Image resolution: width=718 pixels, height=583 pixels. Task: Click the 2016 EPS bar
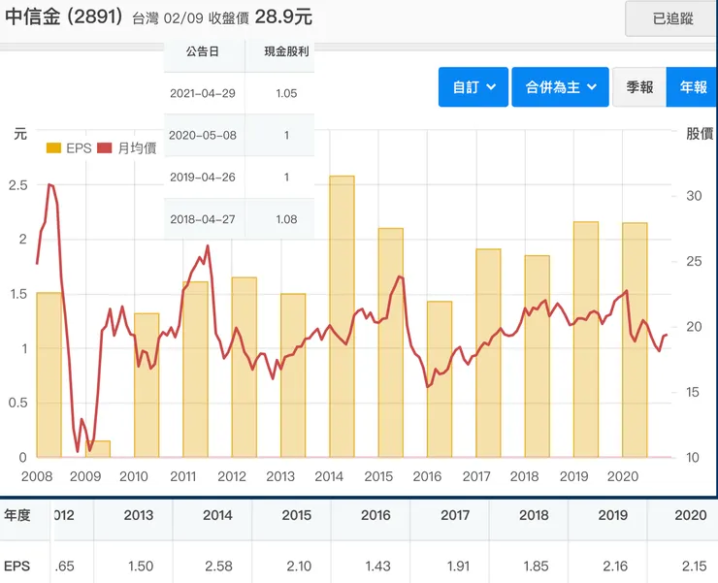tap(440, 379)
